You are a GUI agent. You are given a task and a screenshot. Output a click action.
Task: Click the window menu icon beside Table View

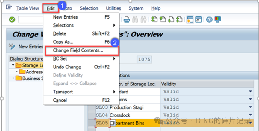(x=9, y=7)
